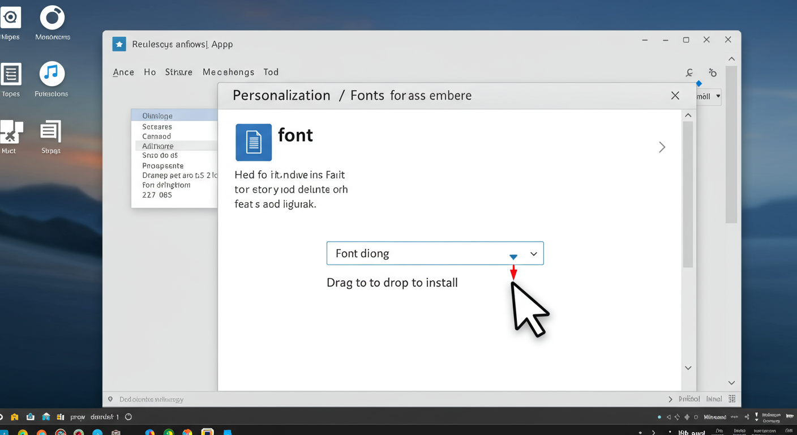797x435 pixels.
Task: Click the dialog scrollbar down arrow
Action: click(688, 368)
